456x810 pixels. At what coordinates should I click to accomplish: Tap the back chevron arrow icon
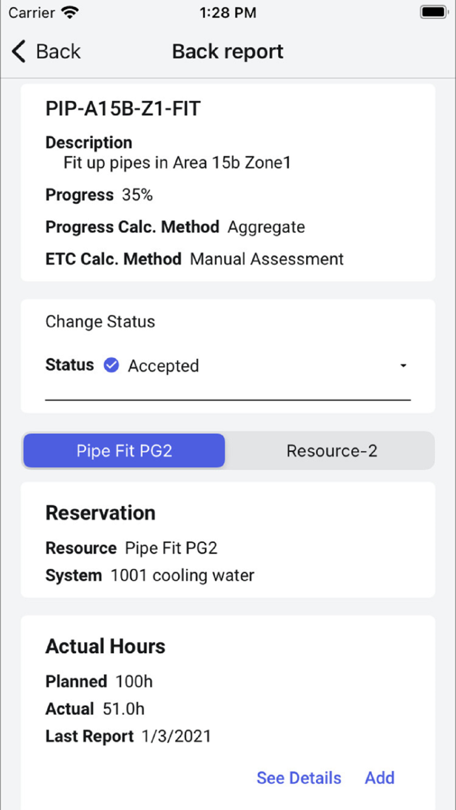coord(19,51)
